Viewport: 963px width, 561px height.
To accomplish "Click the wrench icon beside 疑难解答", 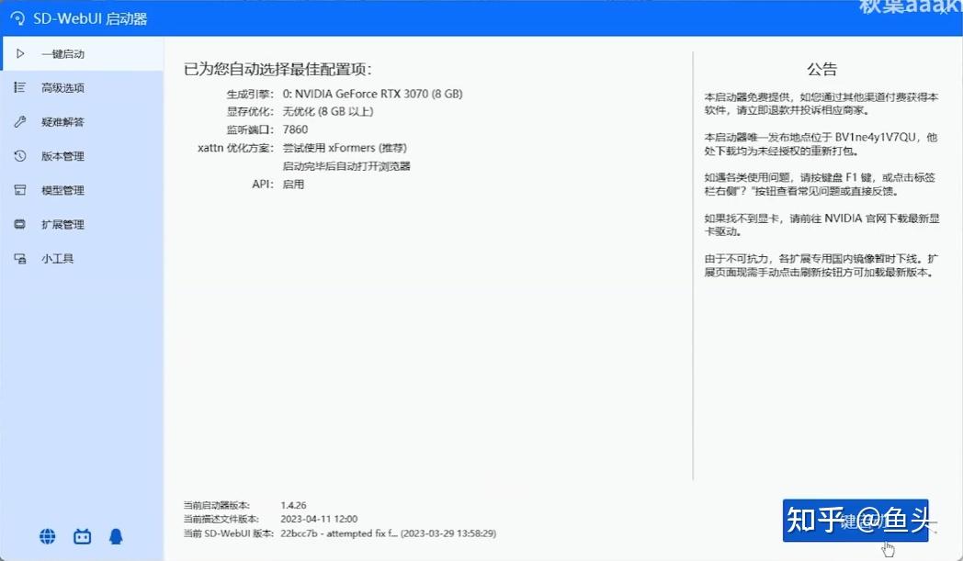I will [x=19, y=121].
